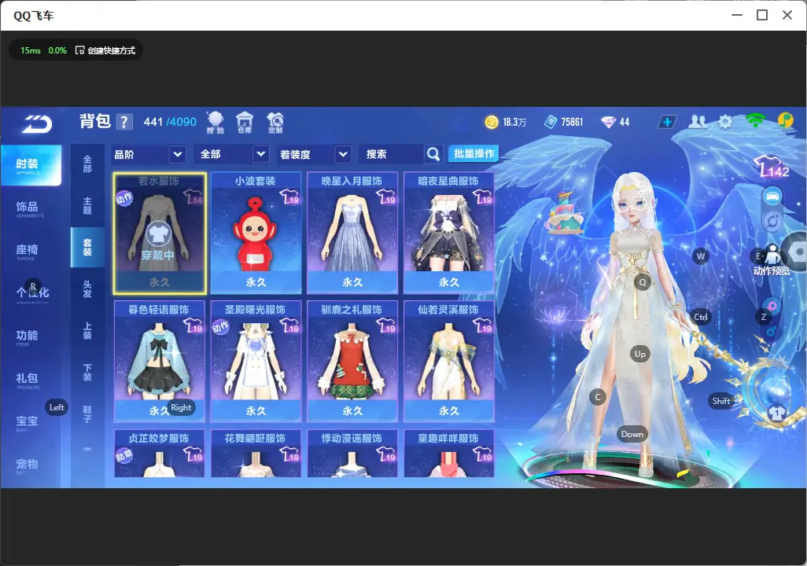Select the 悸动漫谣服饰 outfit card
Screen dimensions: 807x566
point(352,454)
